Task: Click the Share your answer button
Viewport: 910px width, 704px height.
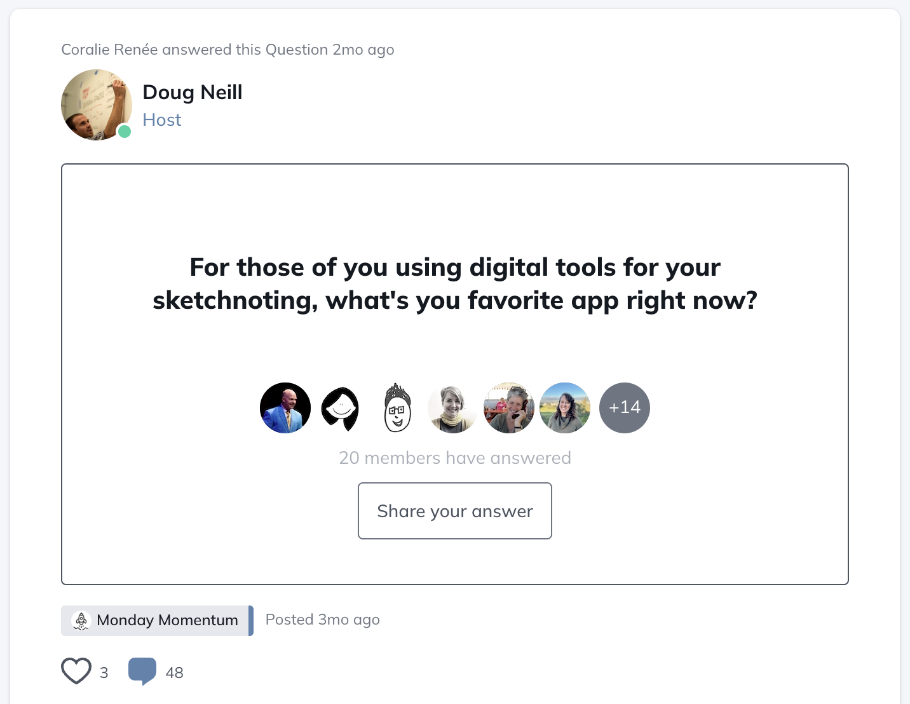Action: point(455,511)
